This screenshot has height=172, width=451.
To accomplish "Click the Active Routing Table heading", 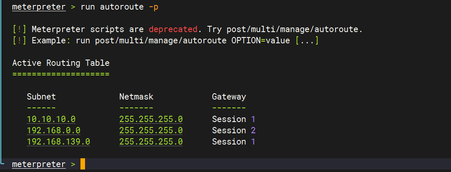I will [x=61, y=63].
